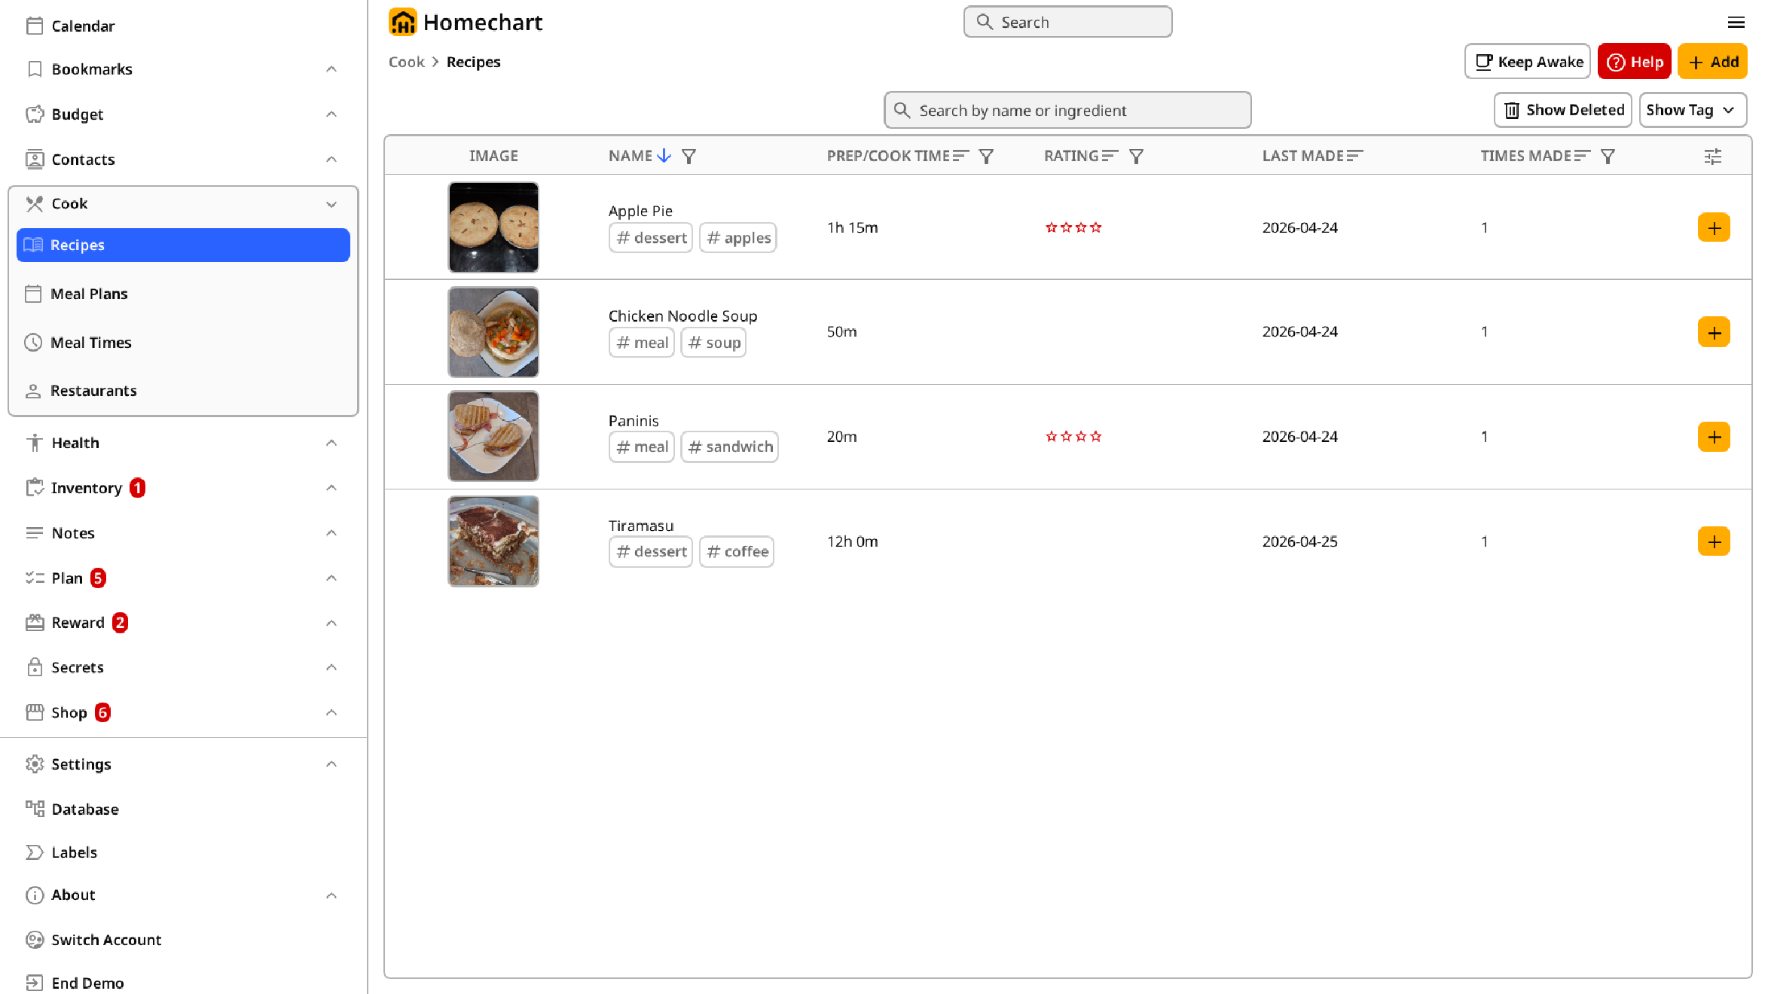Toggle the Name sort direction arrow
The height and width of the screenshot is (994, 1768).
(x=664, y=156)
